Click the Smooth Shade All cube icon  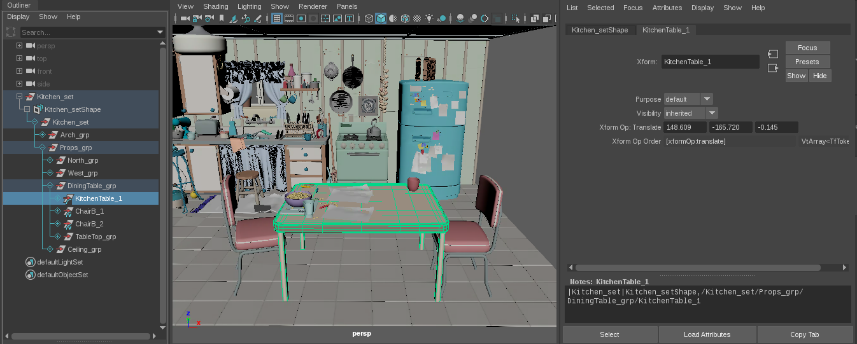click(x=381, y=18)
